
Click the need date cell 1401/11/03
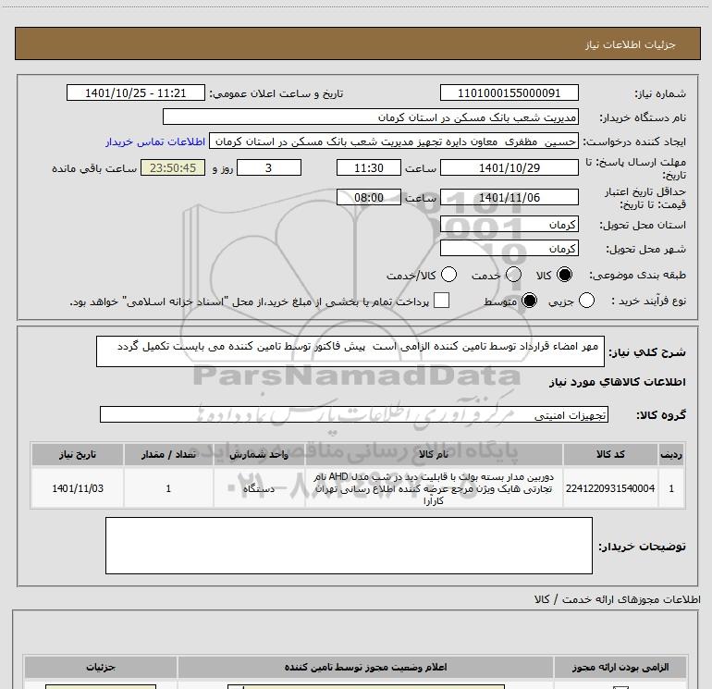78,488
